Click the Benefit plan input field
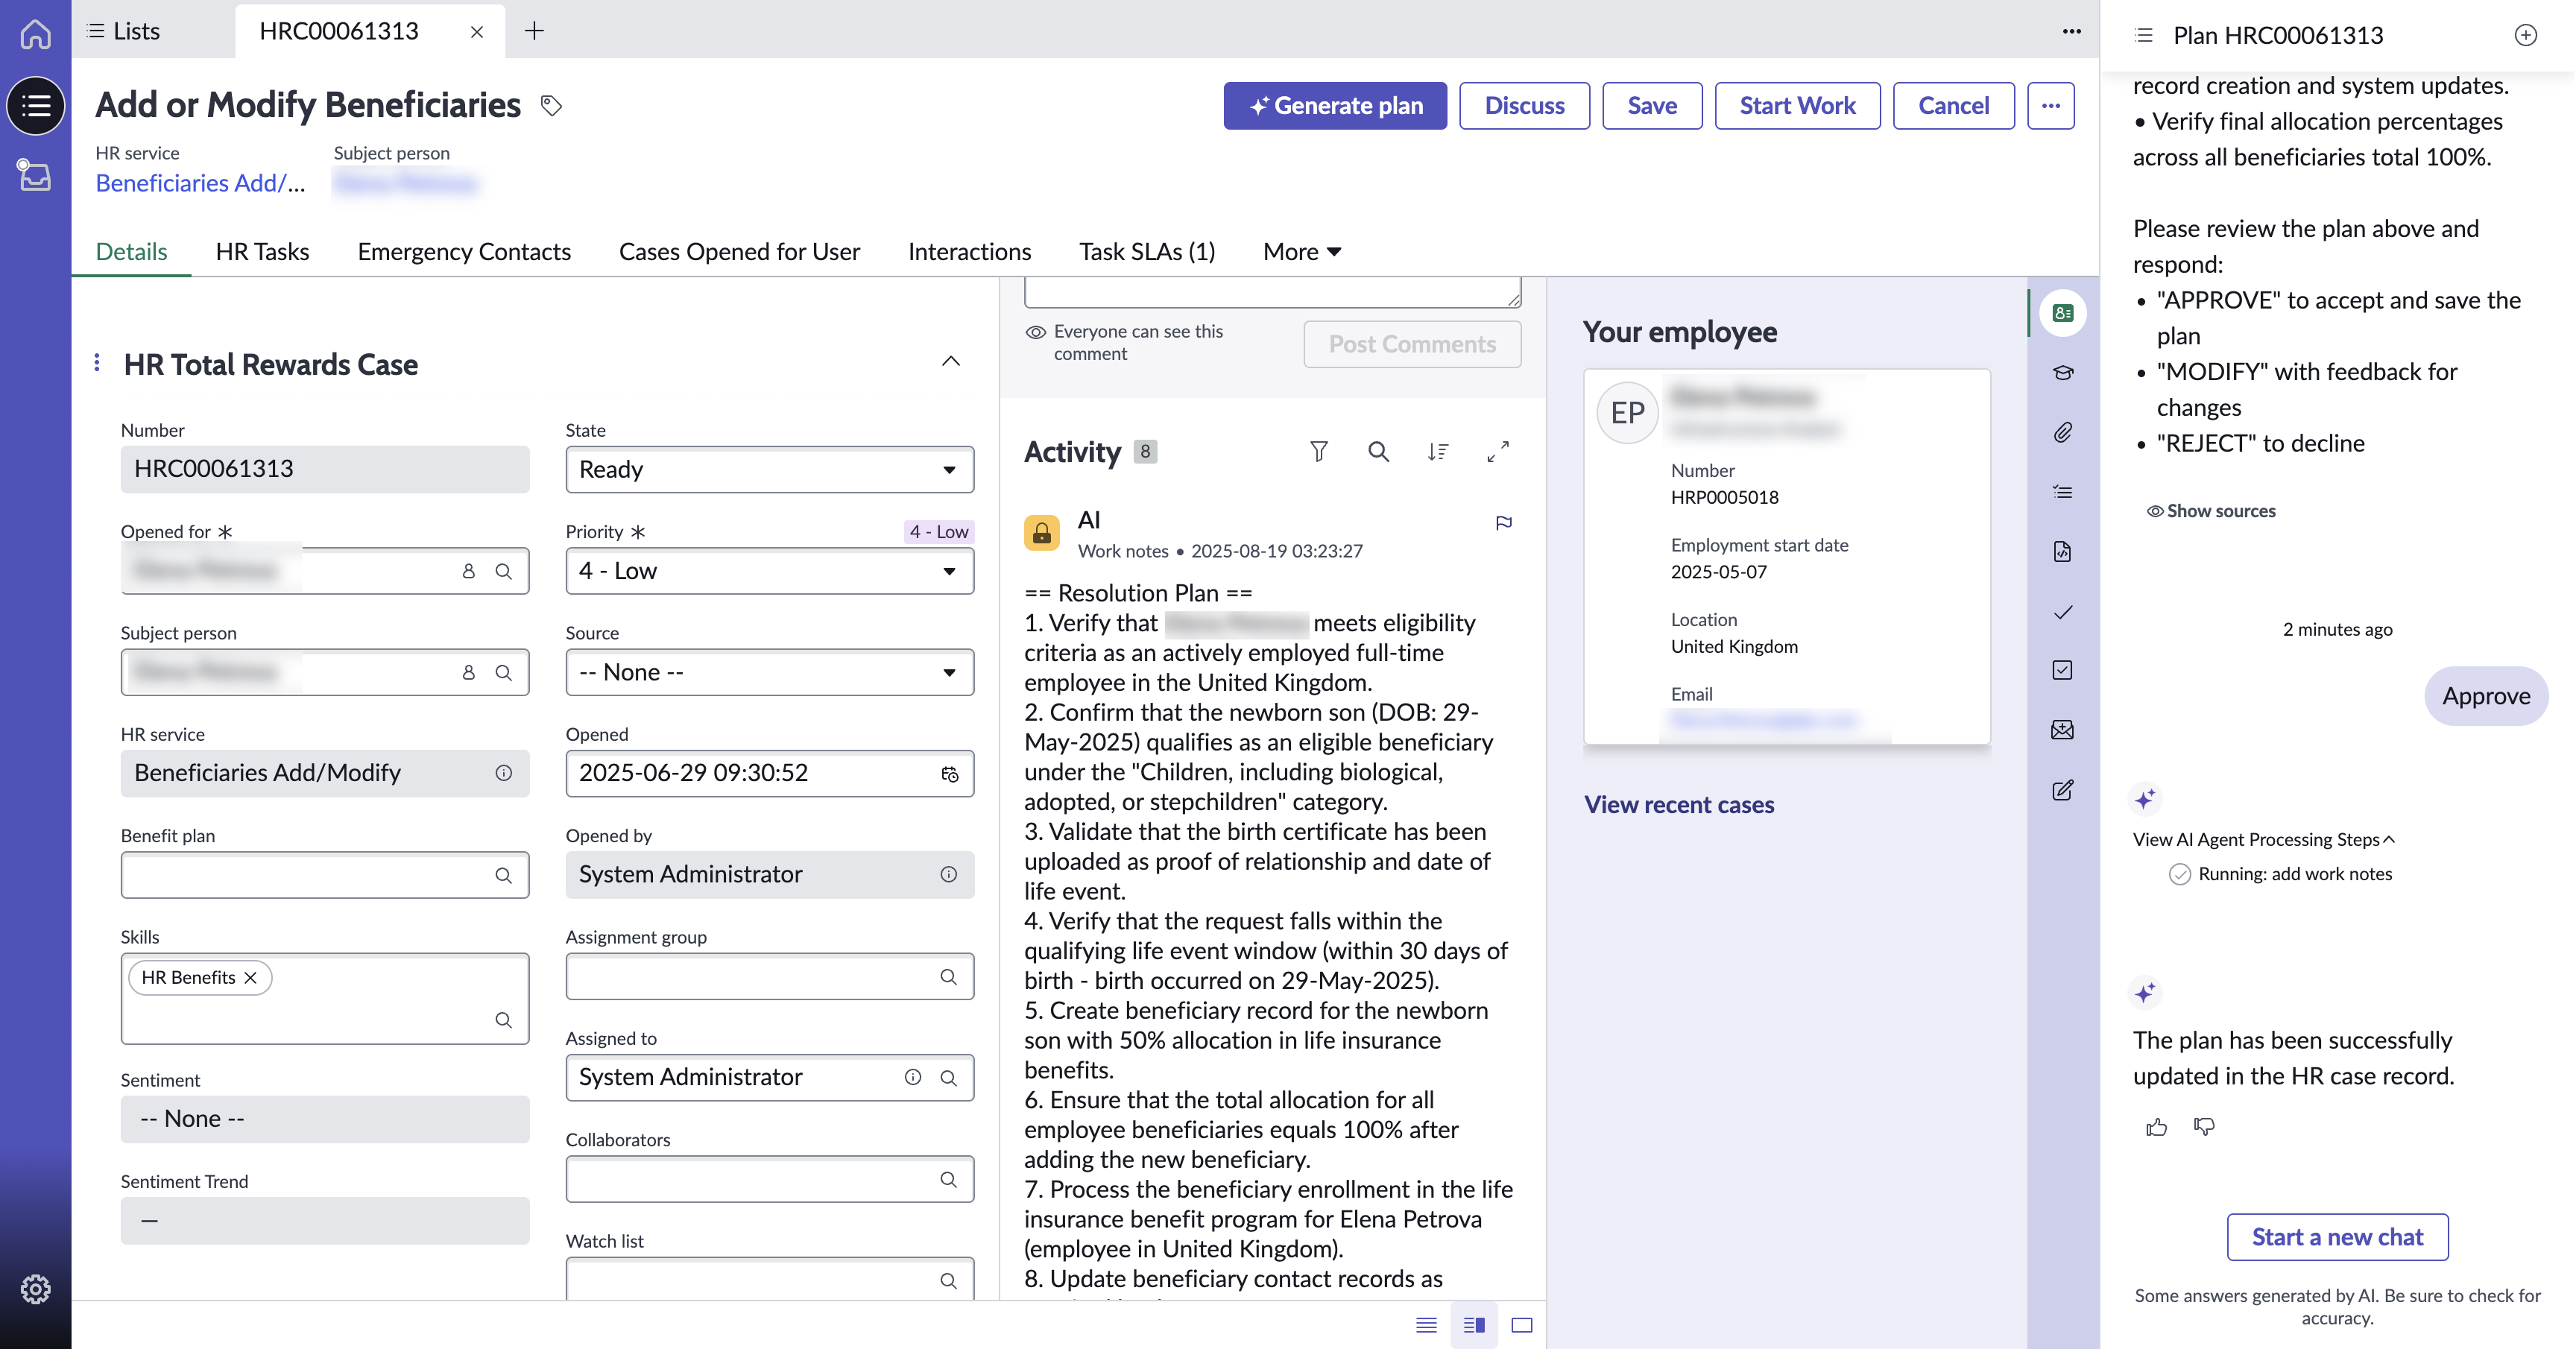The width and height of the screenshot is (2576, 1349). point(325,875)
